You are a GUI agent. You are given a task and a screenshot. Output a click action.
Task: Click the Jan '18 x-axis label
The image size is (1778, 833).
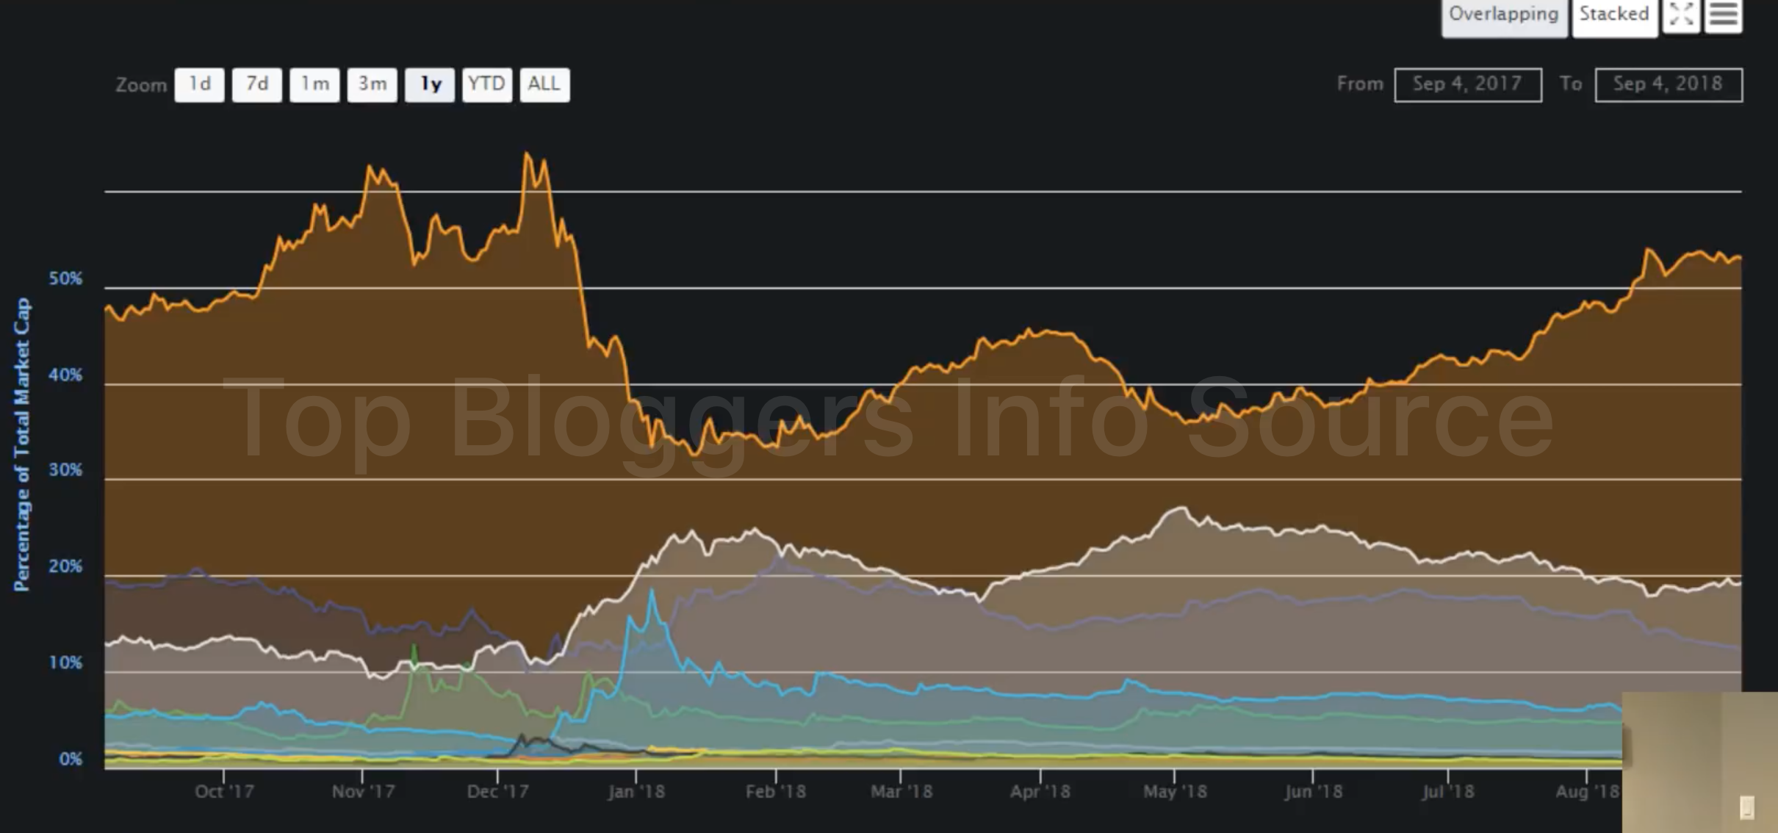point(636,792)
